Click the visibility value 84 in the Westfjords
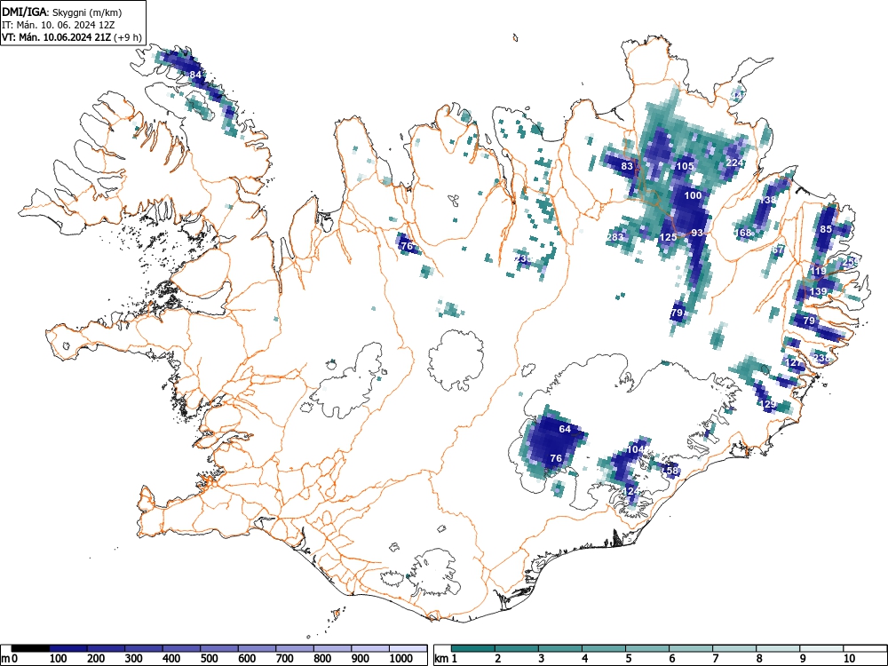 coord(195,75)
